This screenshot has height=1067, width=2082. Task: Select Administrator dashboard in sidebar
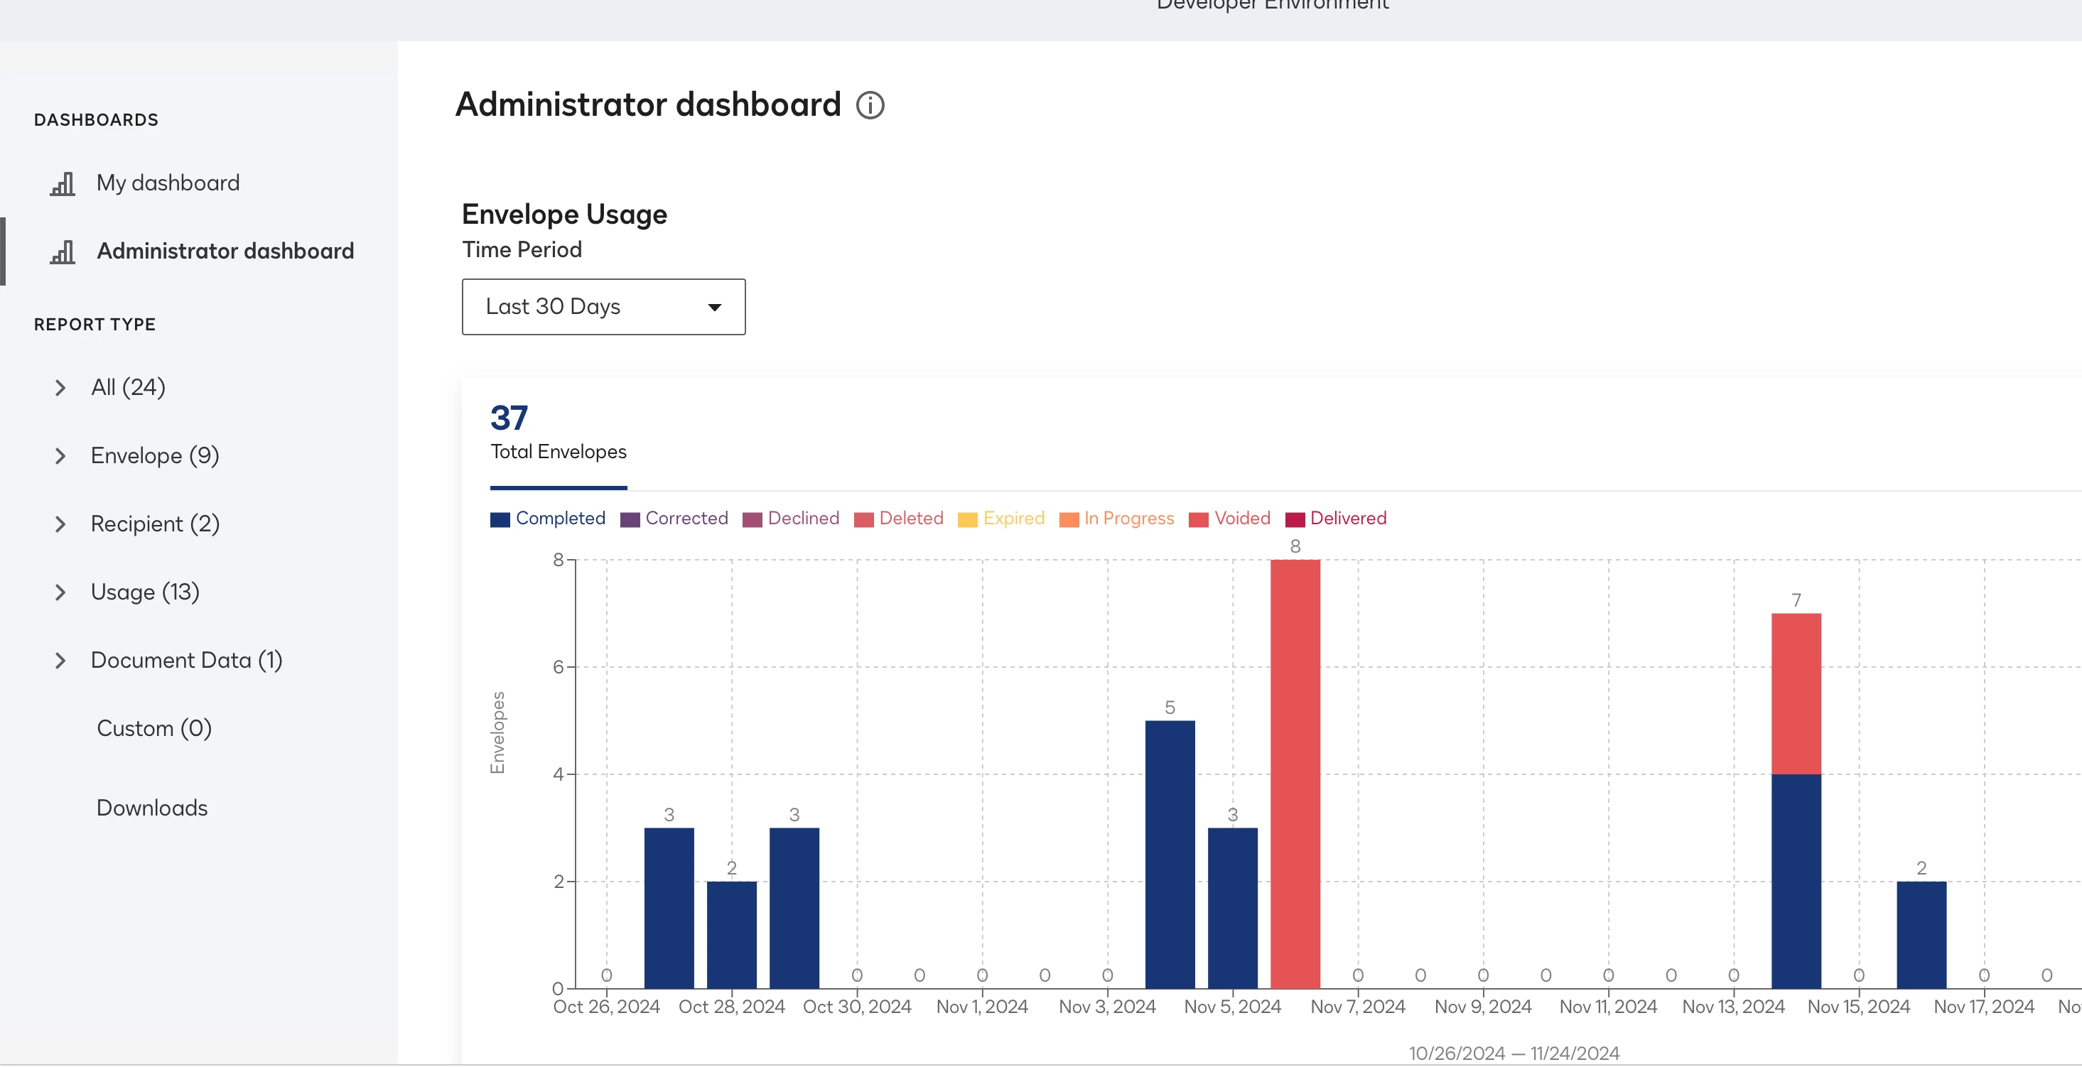pyautogui.click(x=225, y=251)
